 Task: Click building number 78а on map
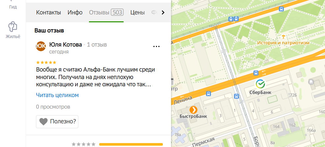(178, 135)
